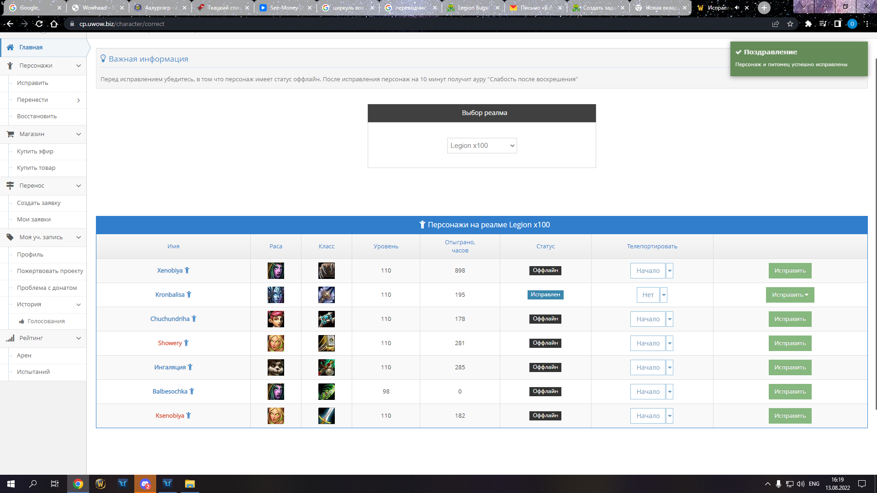Open the browser extensions puzzle icon

(x=808, y=24)
